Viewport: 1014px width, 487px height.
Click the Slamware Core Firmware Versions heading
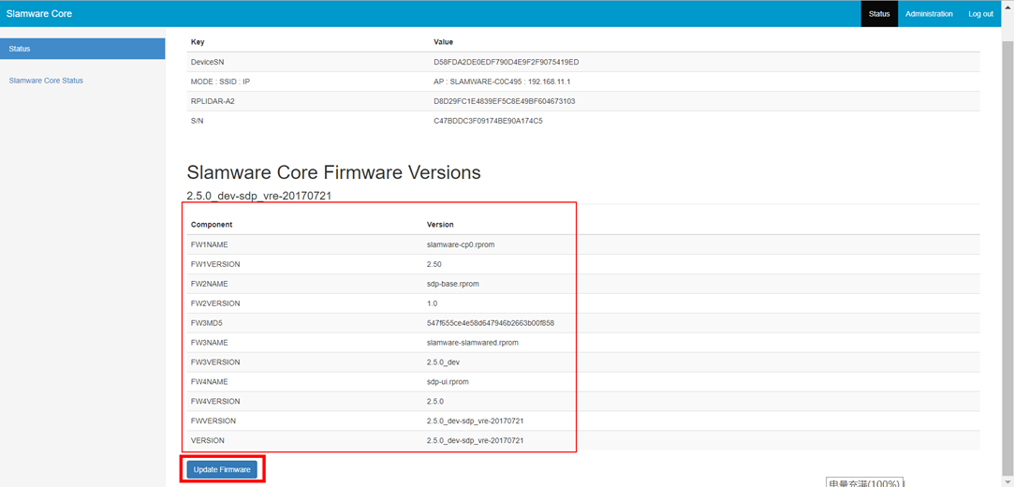(x=333, y=172)
